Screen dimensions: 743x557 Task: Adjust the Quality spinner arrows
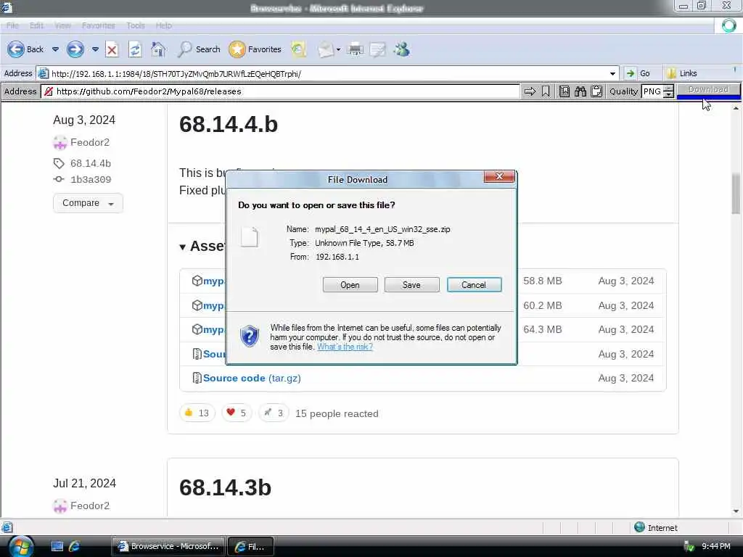click(x=668, y=91)
